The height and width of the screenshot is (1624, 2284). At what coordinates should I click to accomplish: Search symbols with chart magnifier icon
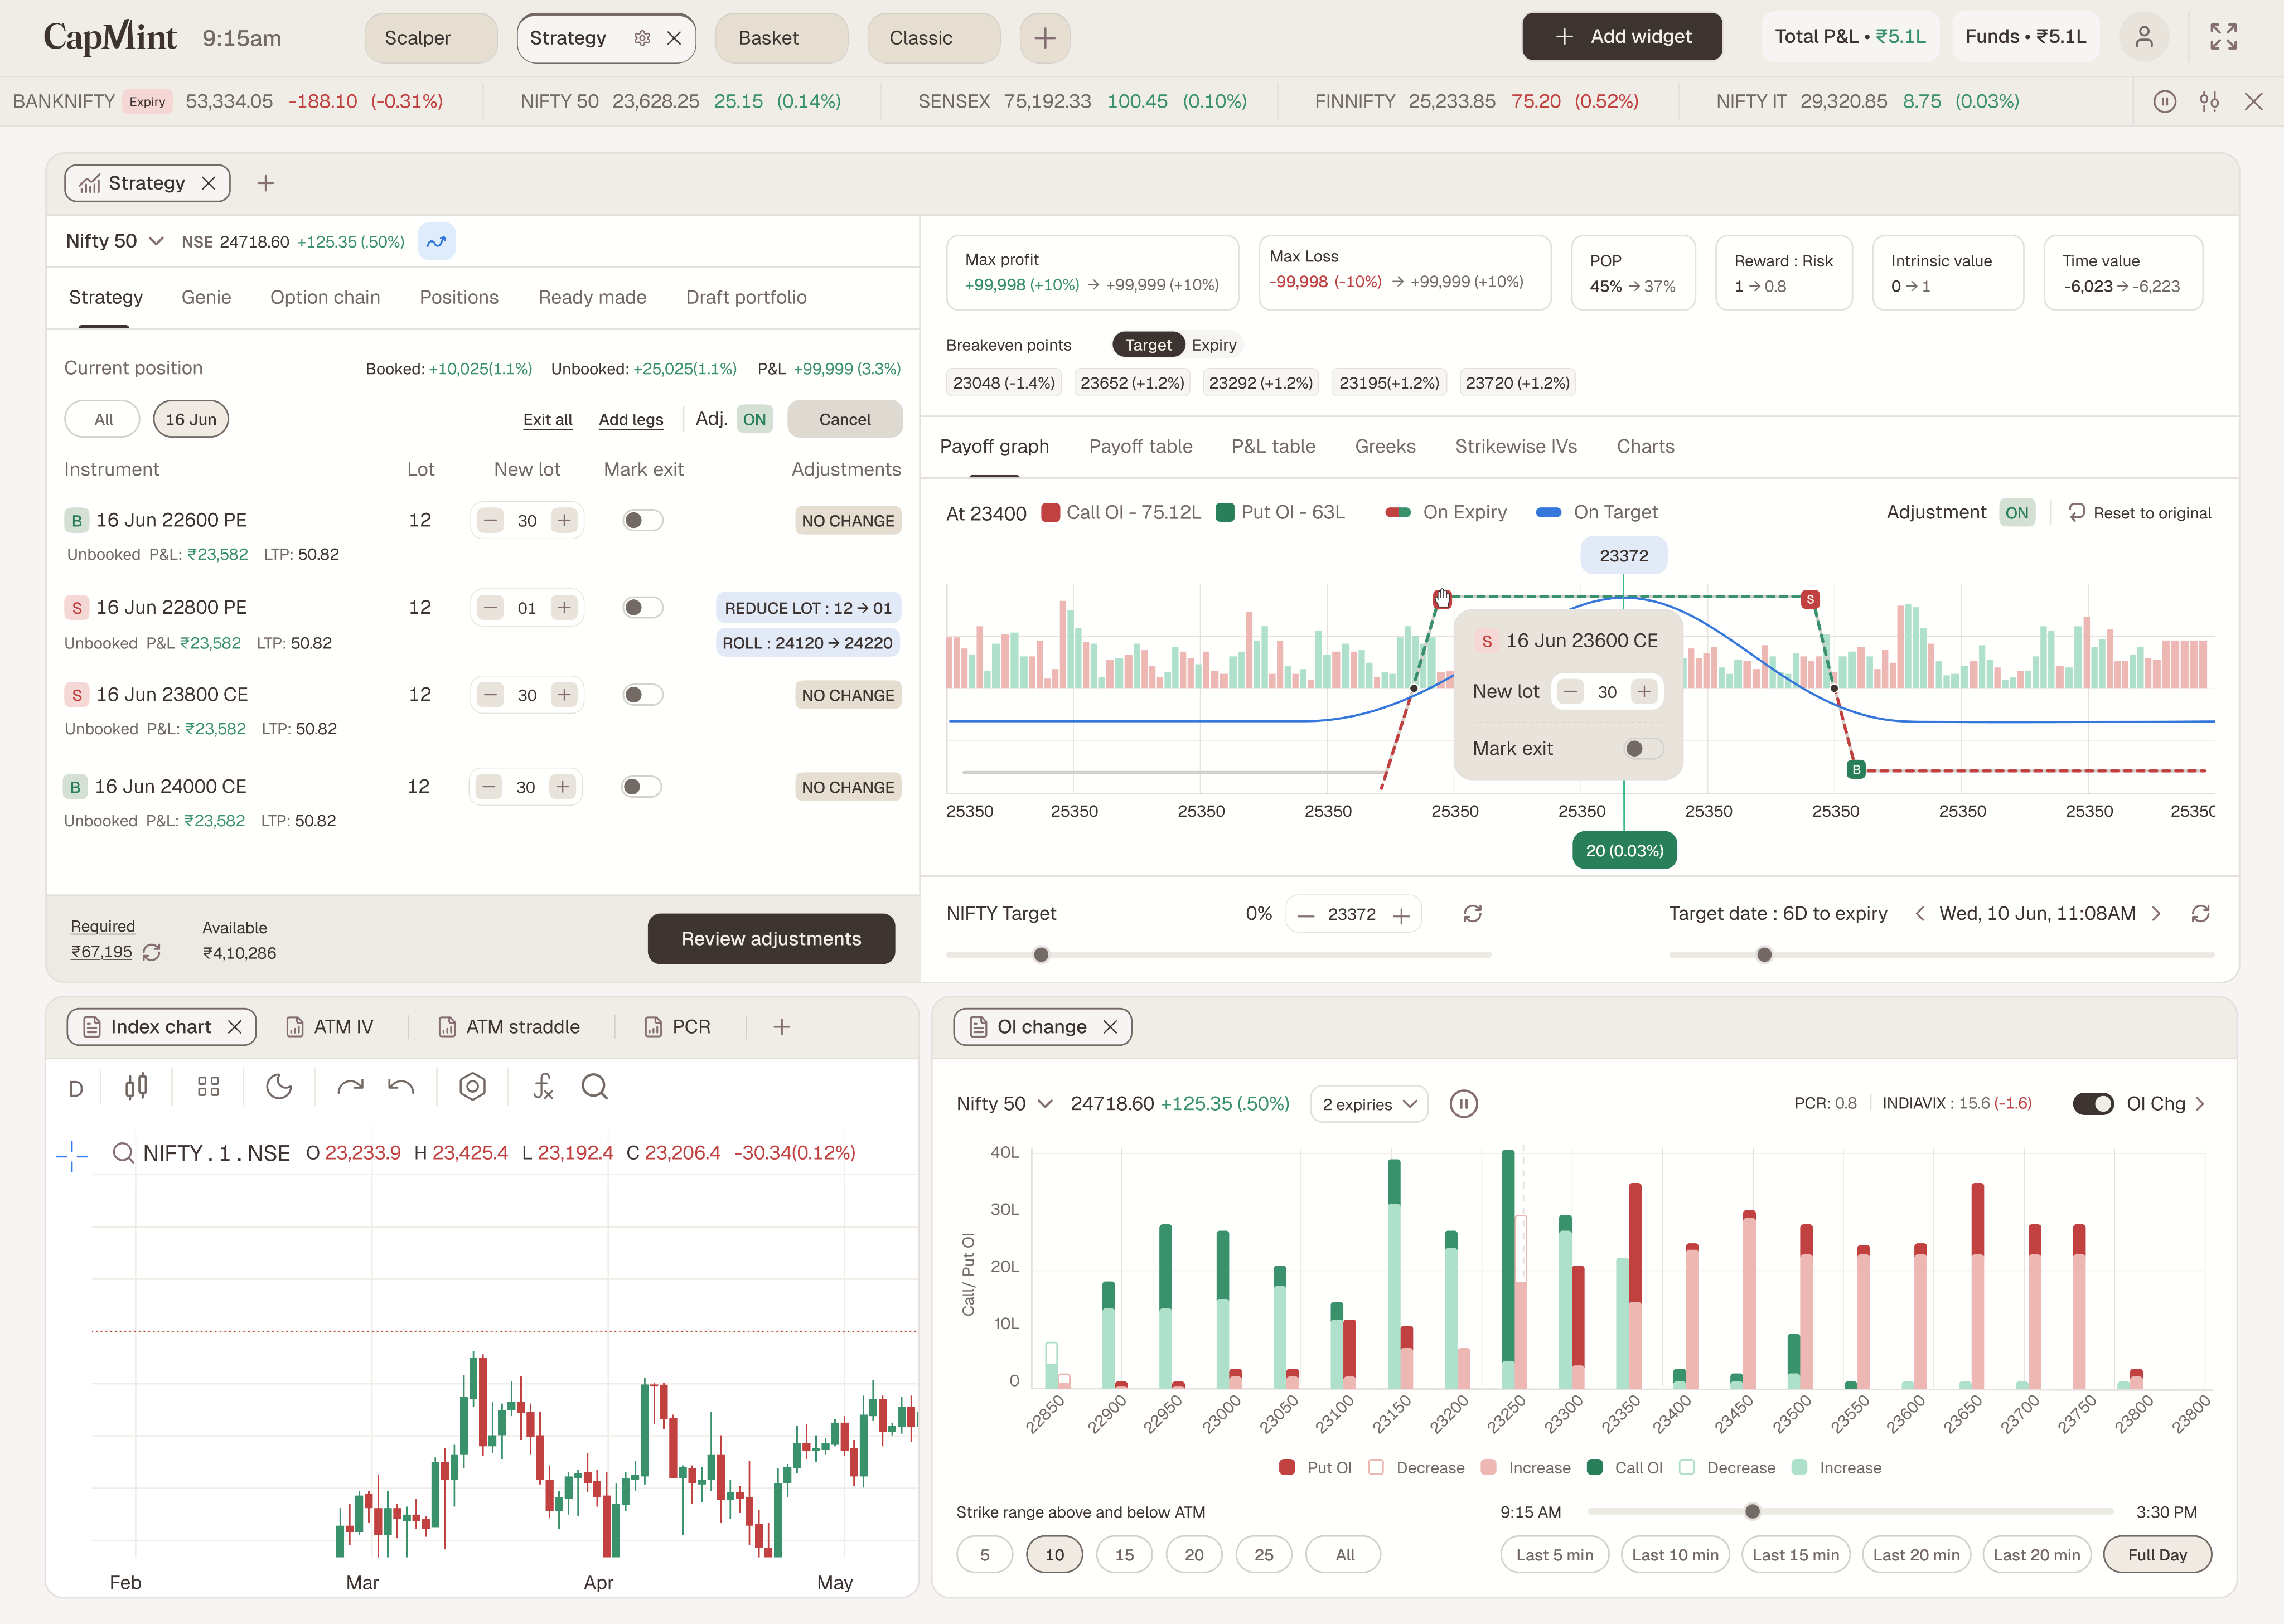[594, 1087]
